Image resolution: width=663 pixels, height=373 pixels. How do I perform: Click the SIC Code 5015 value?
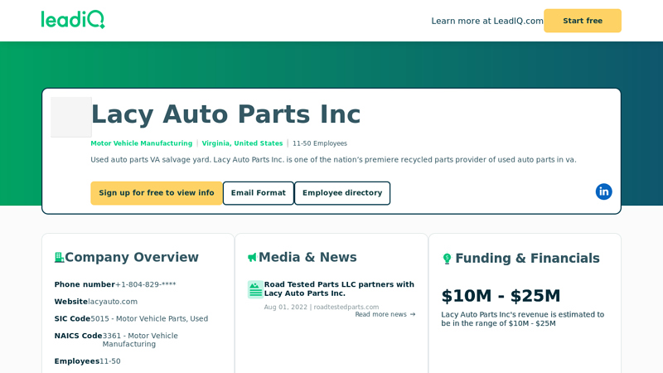coord(149,318)
